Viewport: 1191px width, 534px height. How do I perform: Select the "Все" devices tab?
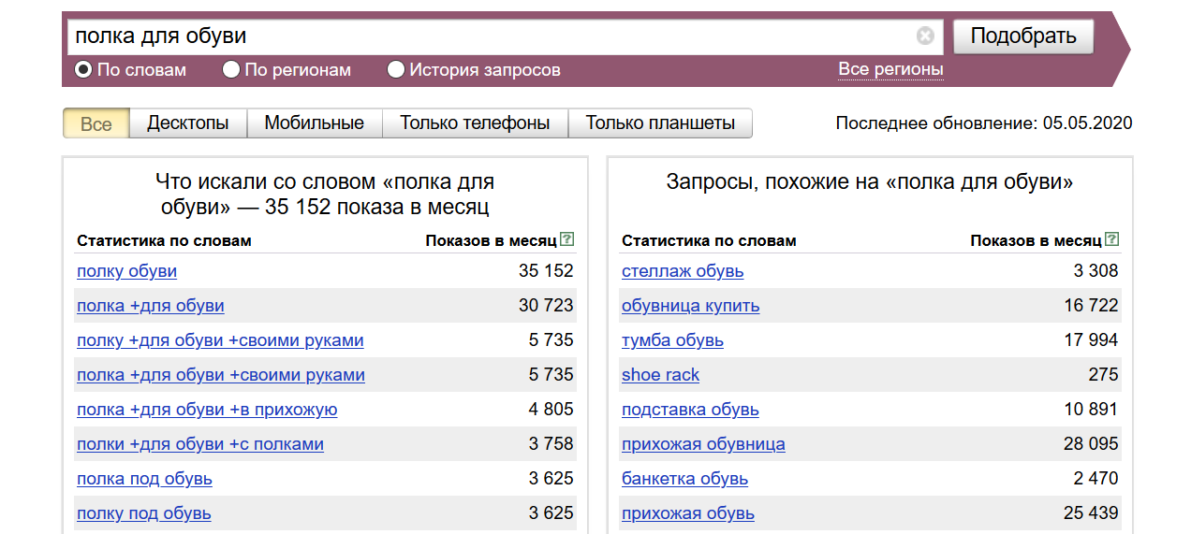[96, 123]
